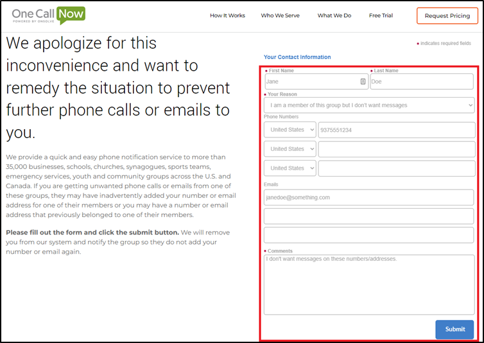Open the How It Works menu
This screenshot has height=343, width=484.
click(x=227, y=15)
